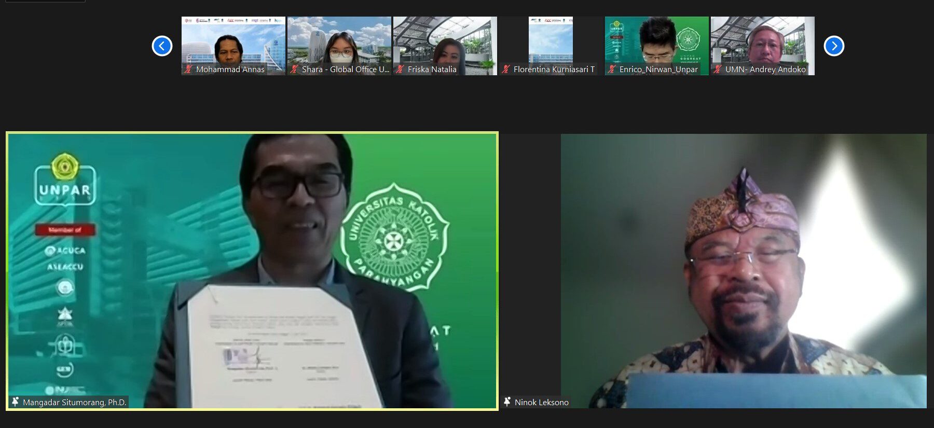Screen dimensions: 934x428
Task: Click pin icon beside Ninok Leksono
Action: [507, 402]
